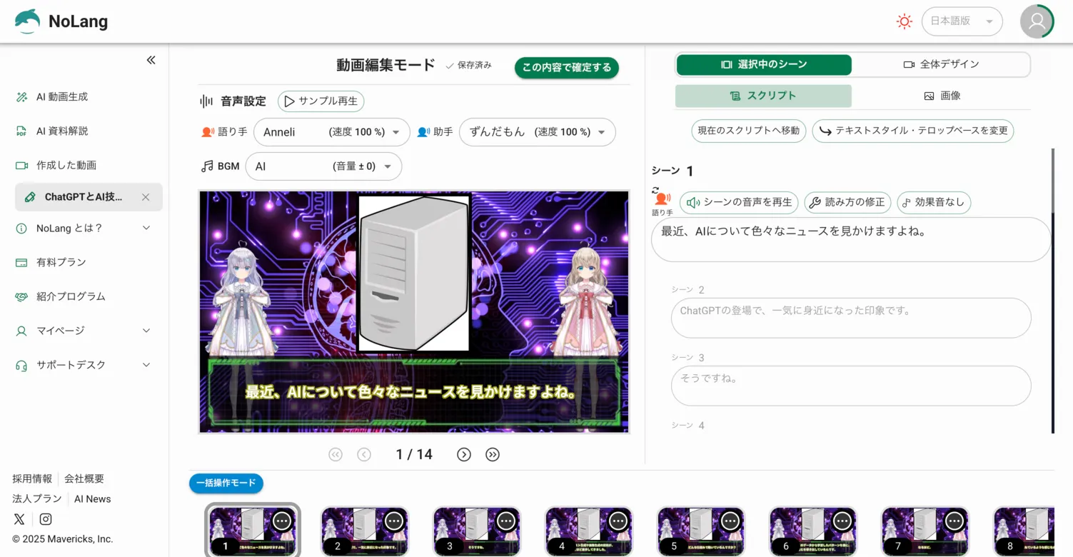Close the ChatGPTとAI技… project tab
Image resolution: width=1073 pixels, height=557 pixels.
click(146, 197)
